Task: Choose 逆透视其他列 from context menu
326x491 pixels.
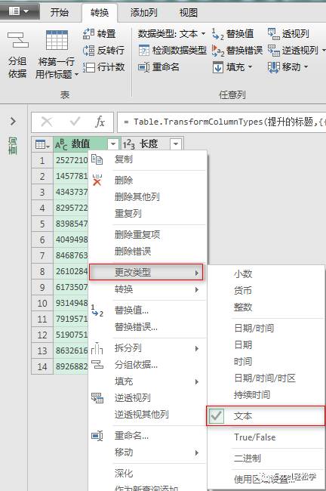Action: 141,414
